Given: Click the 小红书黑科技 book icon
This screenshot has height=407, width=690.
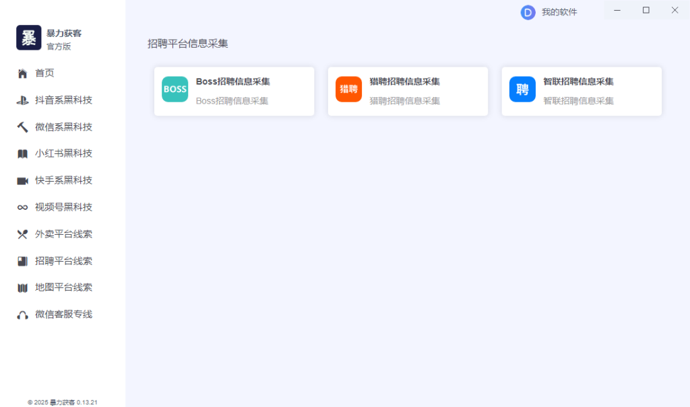Looking at the screenshot, I should pyautogui.click(x=22, y=153).
